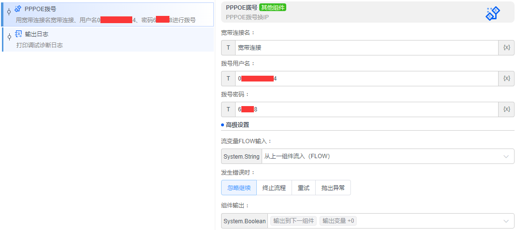516x230 pixels.
Task: Click the 拨号用户名 label
Action: click(237, 64)
